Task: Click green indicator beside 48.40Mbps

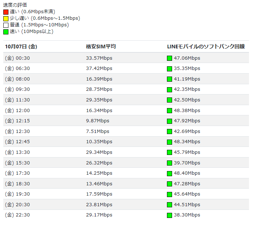Action: 170,173
